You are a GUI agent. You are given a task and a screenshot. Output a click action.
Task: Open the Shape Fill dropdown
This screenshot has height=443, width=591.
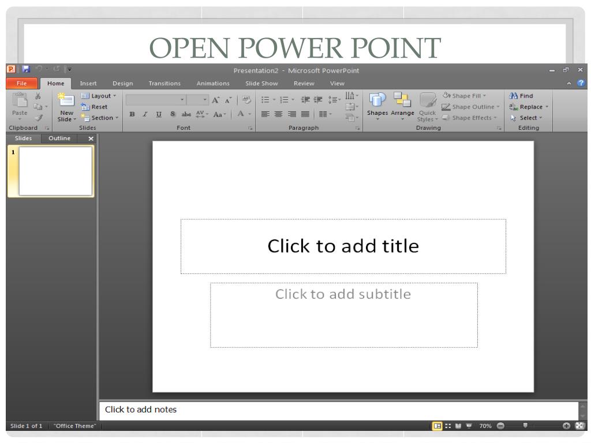465,96
